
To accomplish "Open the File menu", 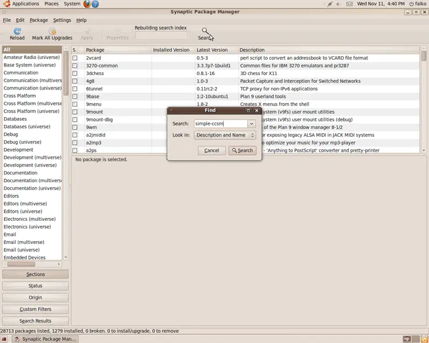I will click(7, 20).
